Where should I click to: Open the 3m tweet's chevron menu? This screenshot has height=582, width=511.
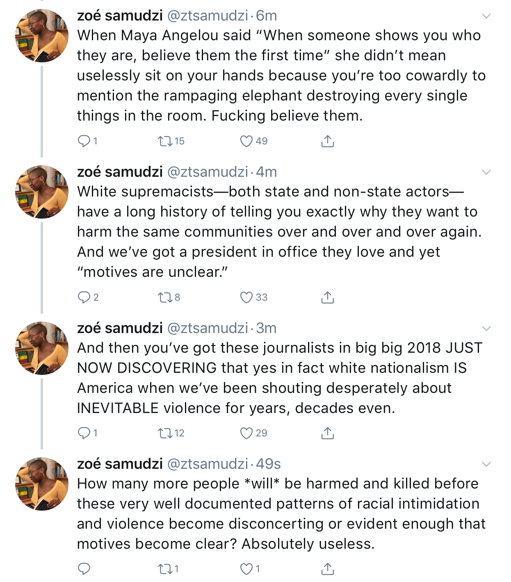click(x=486, y=329)
